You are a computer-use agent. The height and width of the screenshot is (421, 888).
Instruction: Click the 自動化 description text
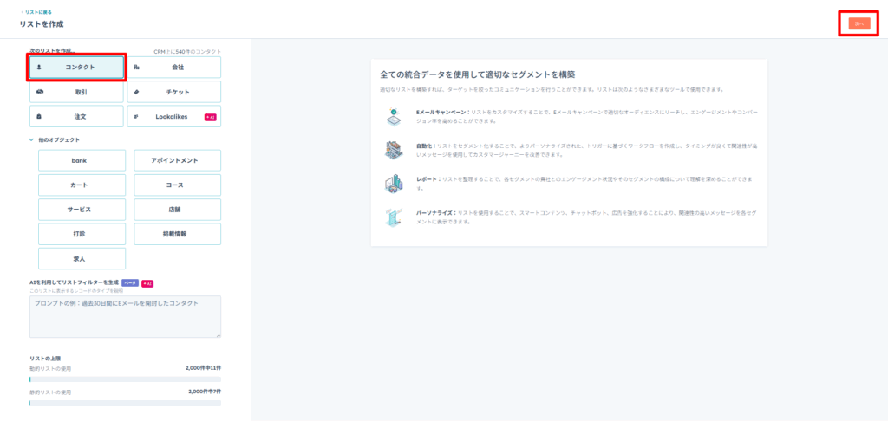point(586,150)
